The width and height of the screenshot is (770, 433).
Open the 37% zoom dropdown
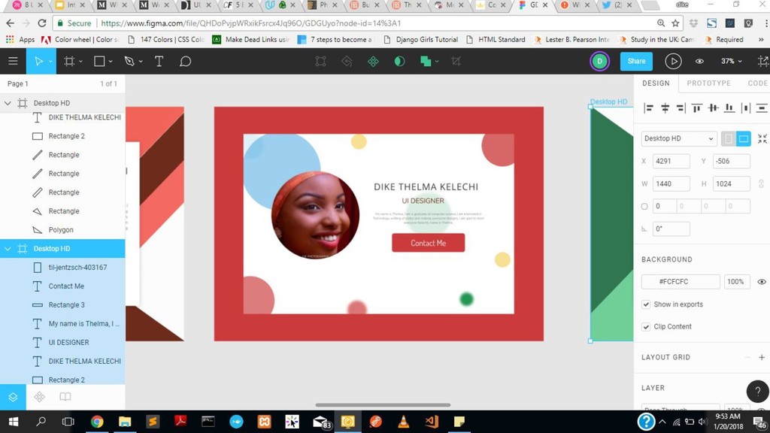731,62
